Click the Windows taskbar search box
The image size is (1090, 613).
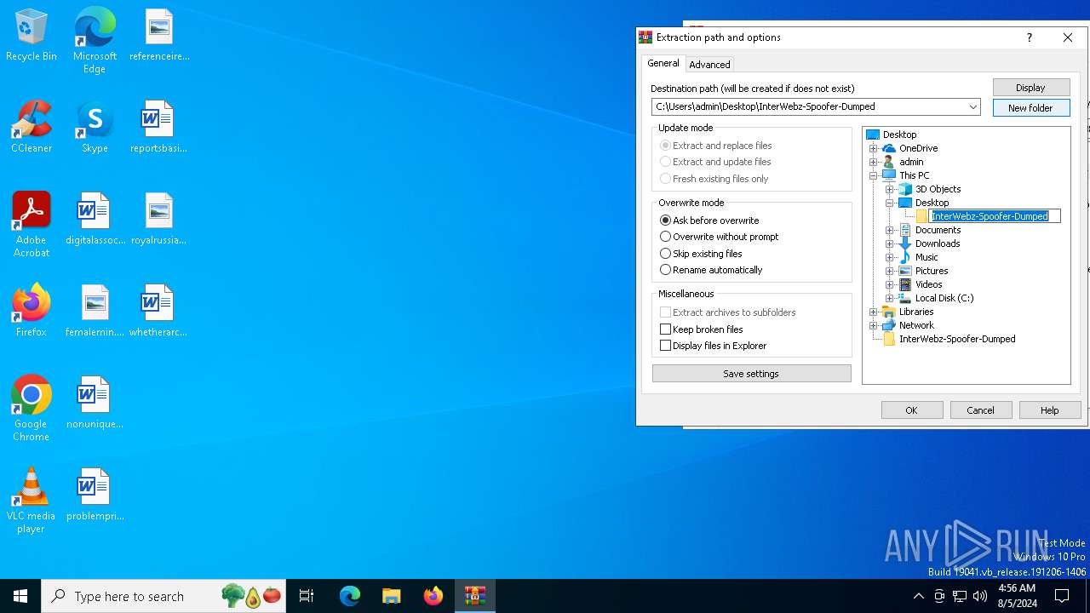pyautogui.click(x=163, y=596)
